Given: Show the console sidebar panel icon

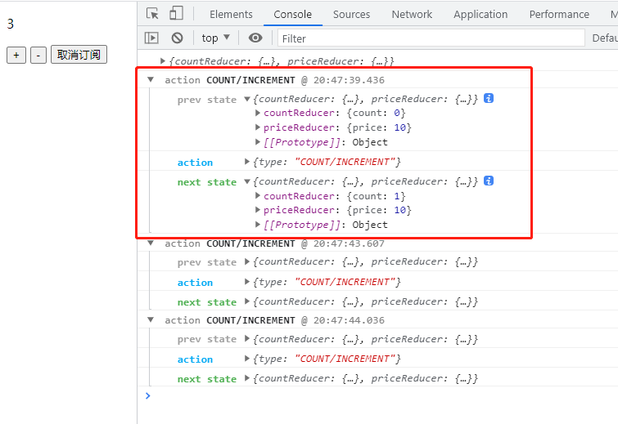Looking at the screenshot, I should click(x=151, y=38).
